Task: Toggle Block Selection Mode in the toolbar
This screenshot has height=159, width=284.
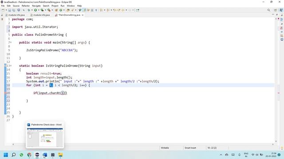Action: point(92,10)
